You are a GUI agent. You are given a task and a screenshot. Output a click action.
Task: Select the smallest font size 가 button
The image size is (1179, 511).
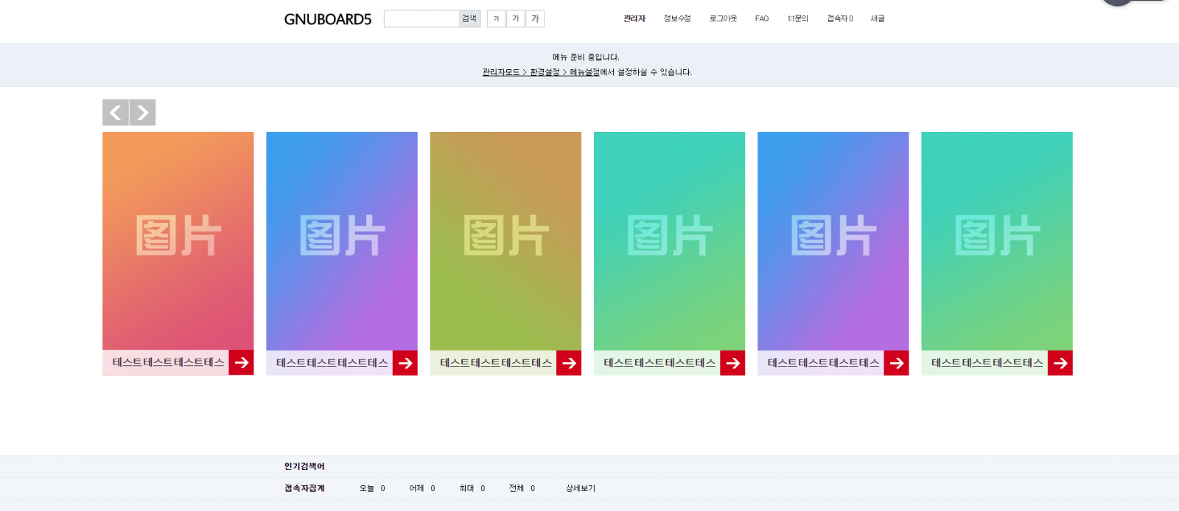point(496,19)
